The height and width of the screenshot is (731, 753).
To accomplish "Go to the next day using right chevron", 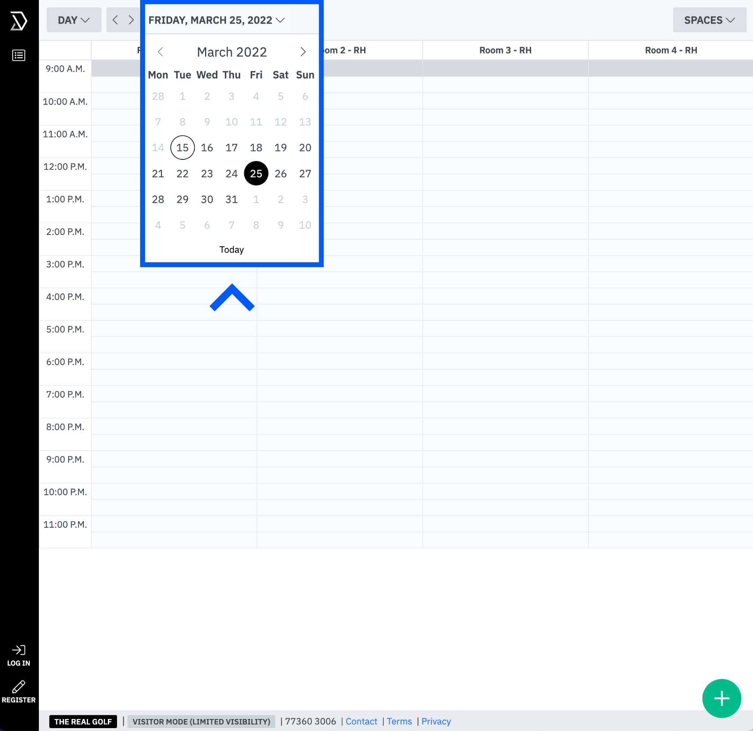I will click(x=131, y=20).
